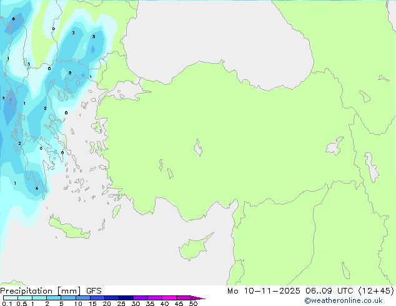The image size is (396, 306).
Task: Click the 'Mo 10-11-2025' date text
Action: 264,291
